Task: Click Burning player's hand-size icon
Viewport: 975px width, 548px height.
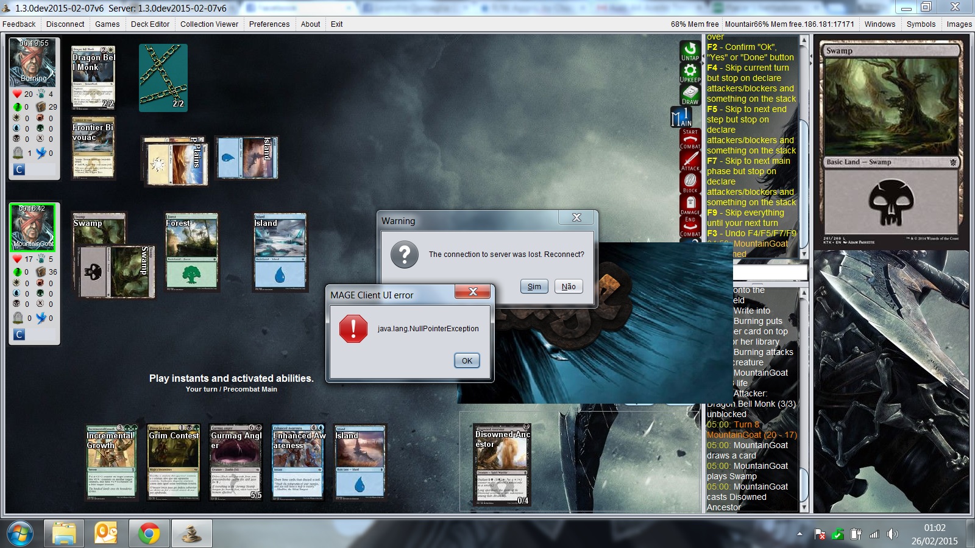Action: point(41,94)
